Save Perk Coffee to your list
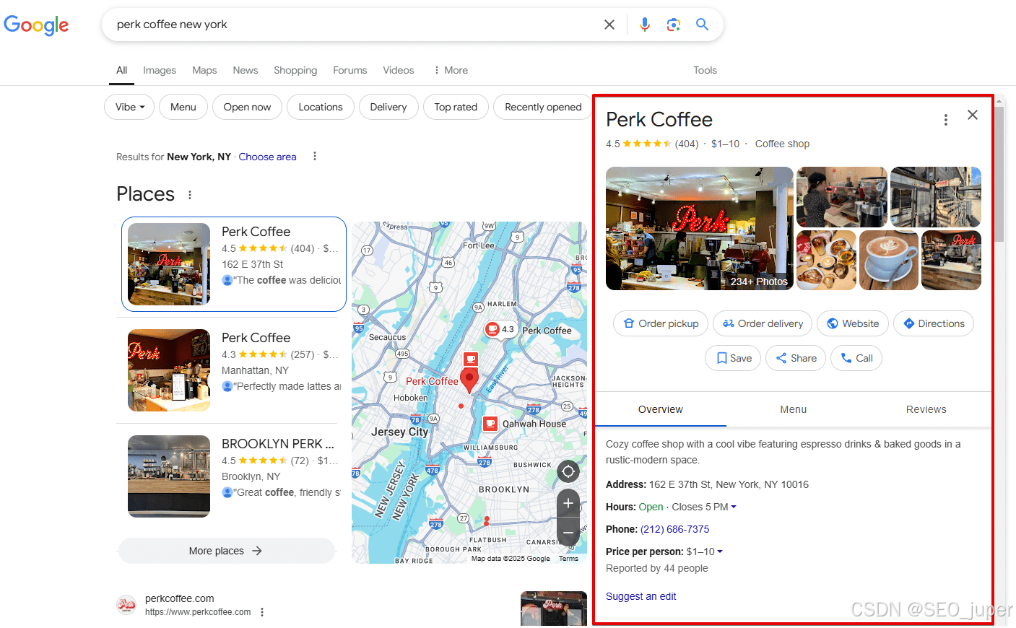The image size is (1016, 628). tap(733, 358)
